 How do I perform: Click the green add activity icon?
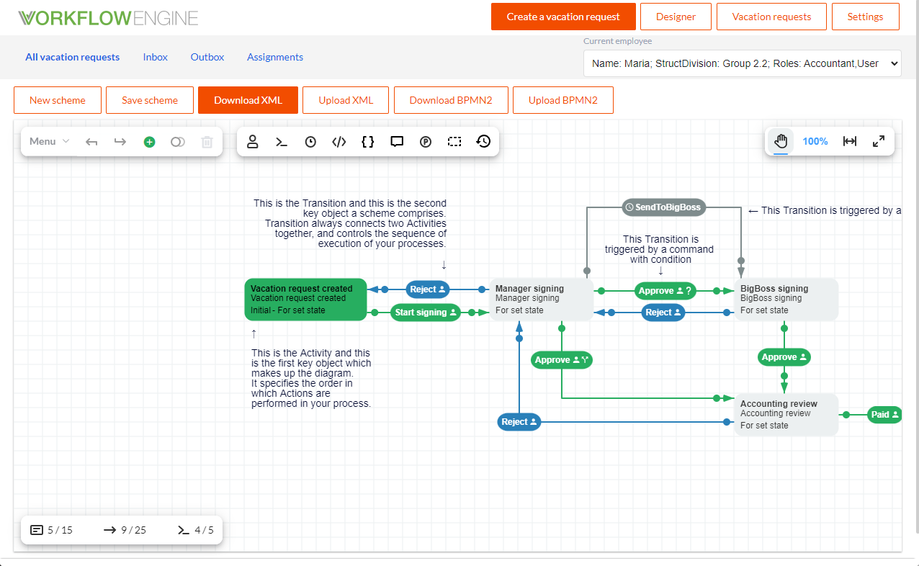[149, 142]
